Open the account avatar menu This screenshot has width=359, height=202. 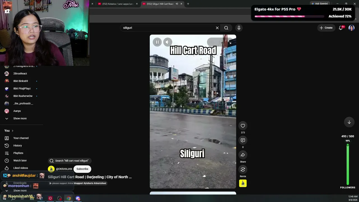(x=351, y=28)
